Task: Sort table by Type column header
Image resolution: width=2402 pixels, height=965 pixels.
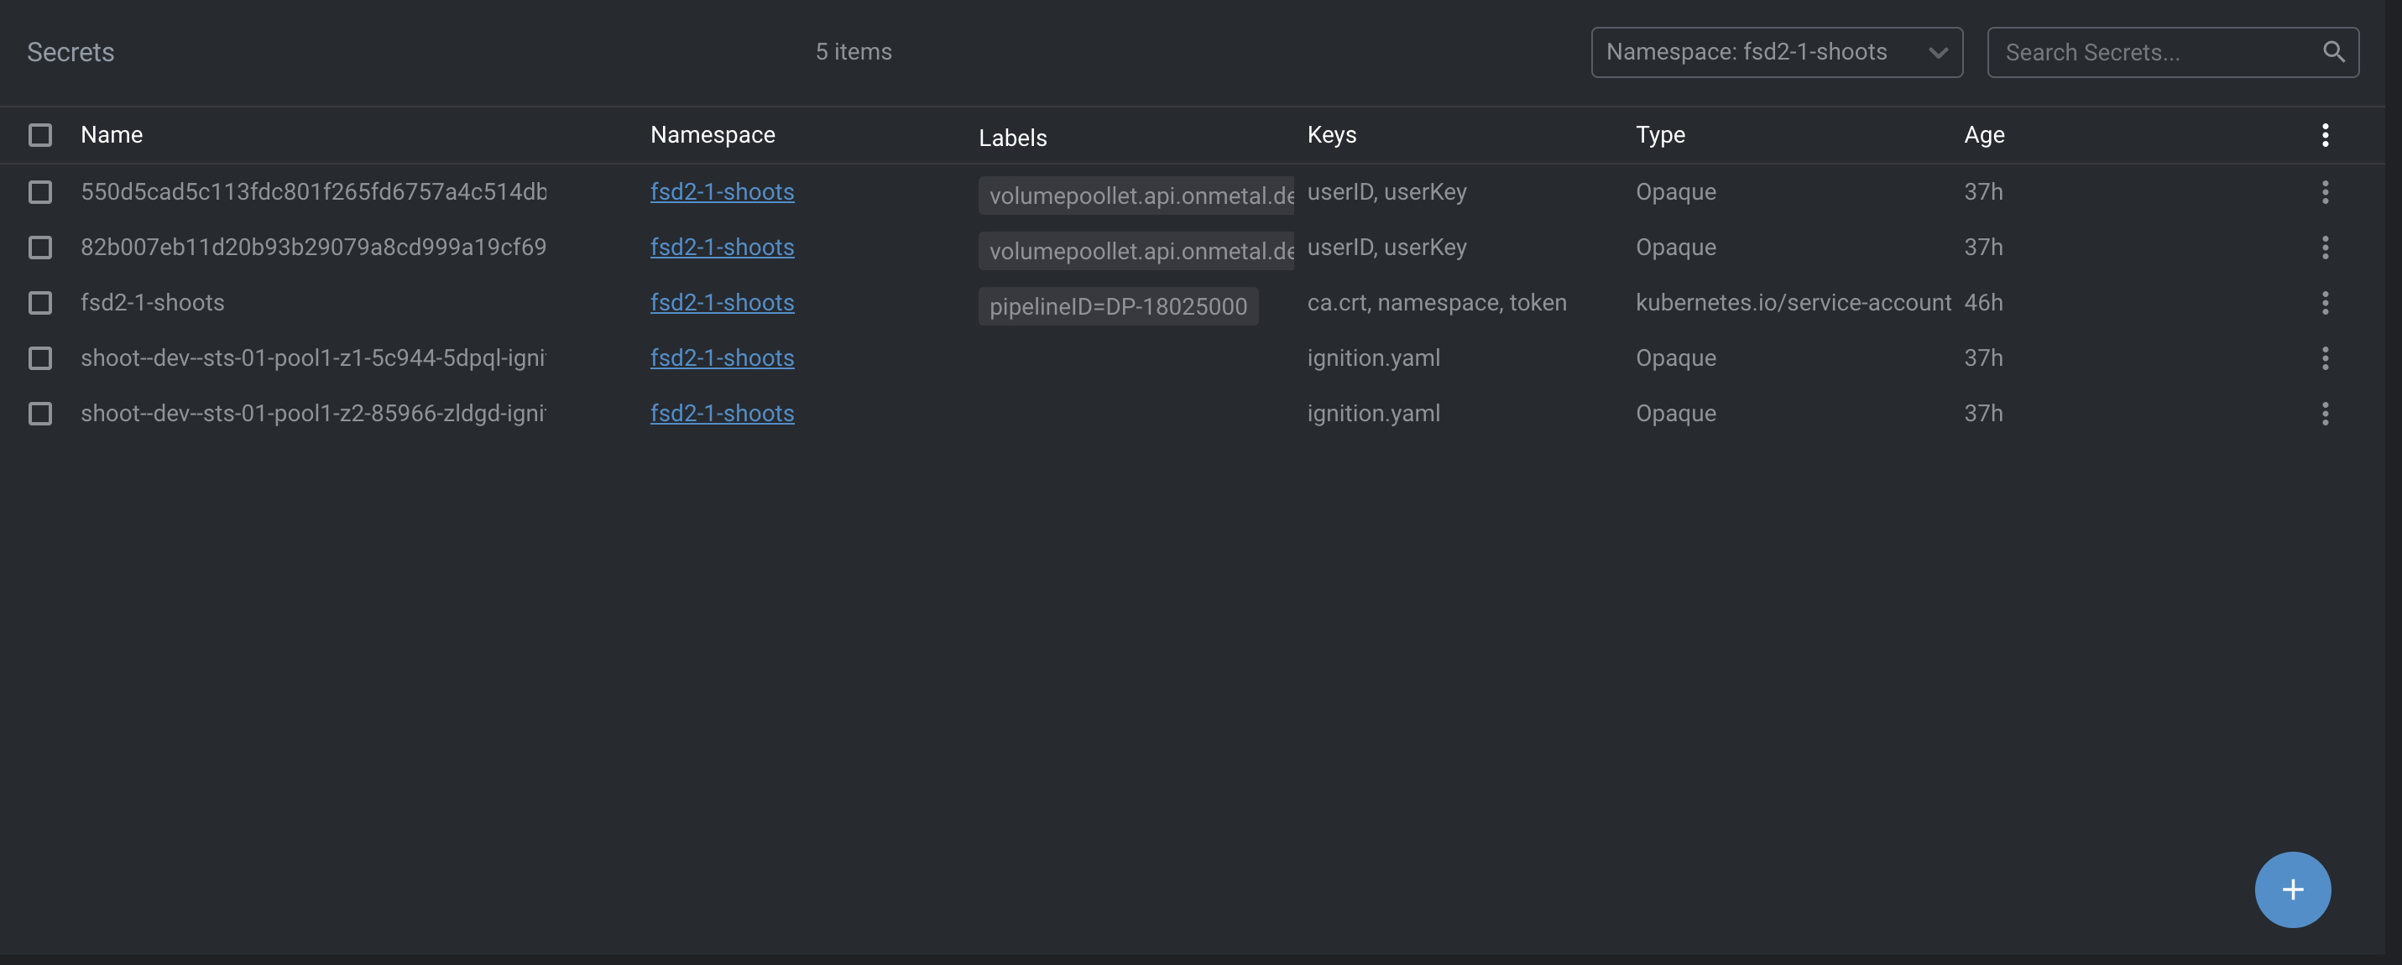Action: tap(1660, 135)
